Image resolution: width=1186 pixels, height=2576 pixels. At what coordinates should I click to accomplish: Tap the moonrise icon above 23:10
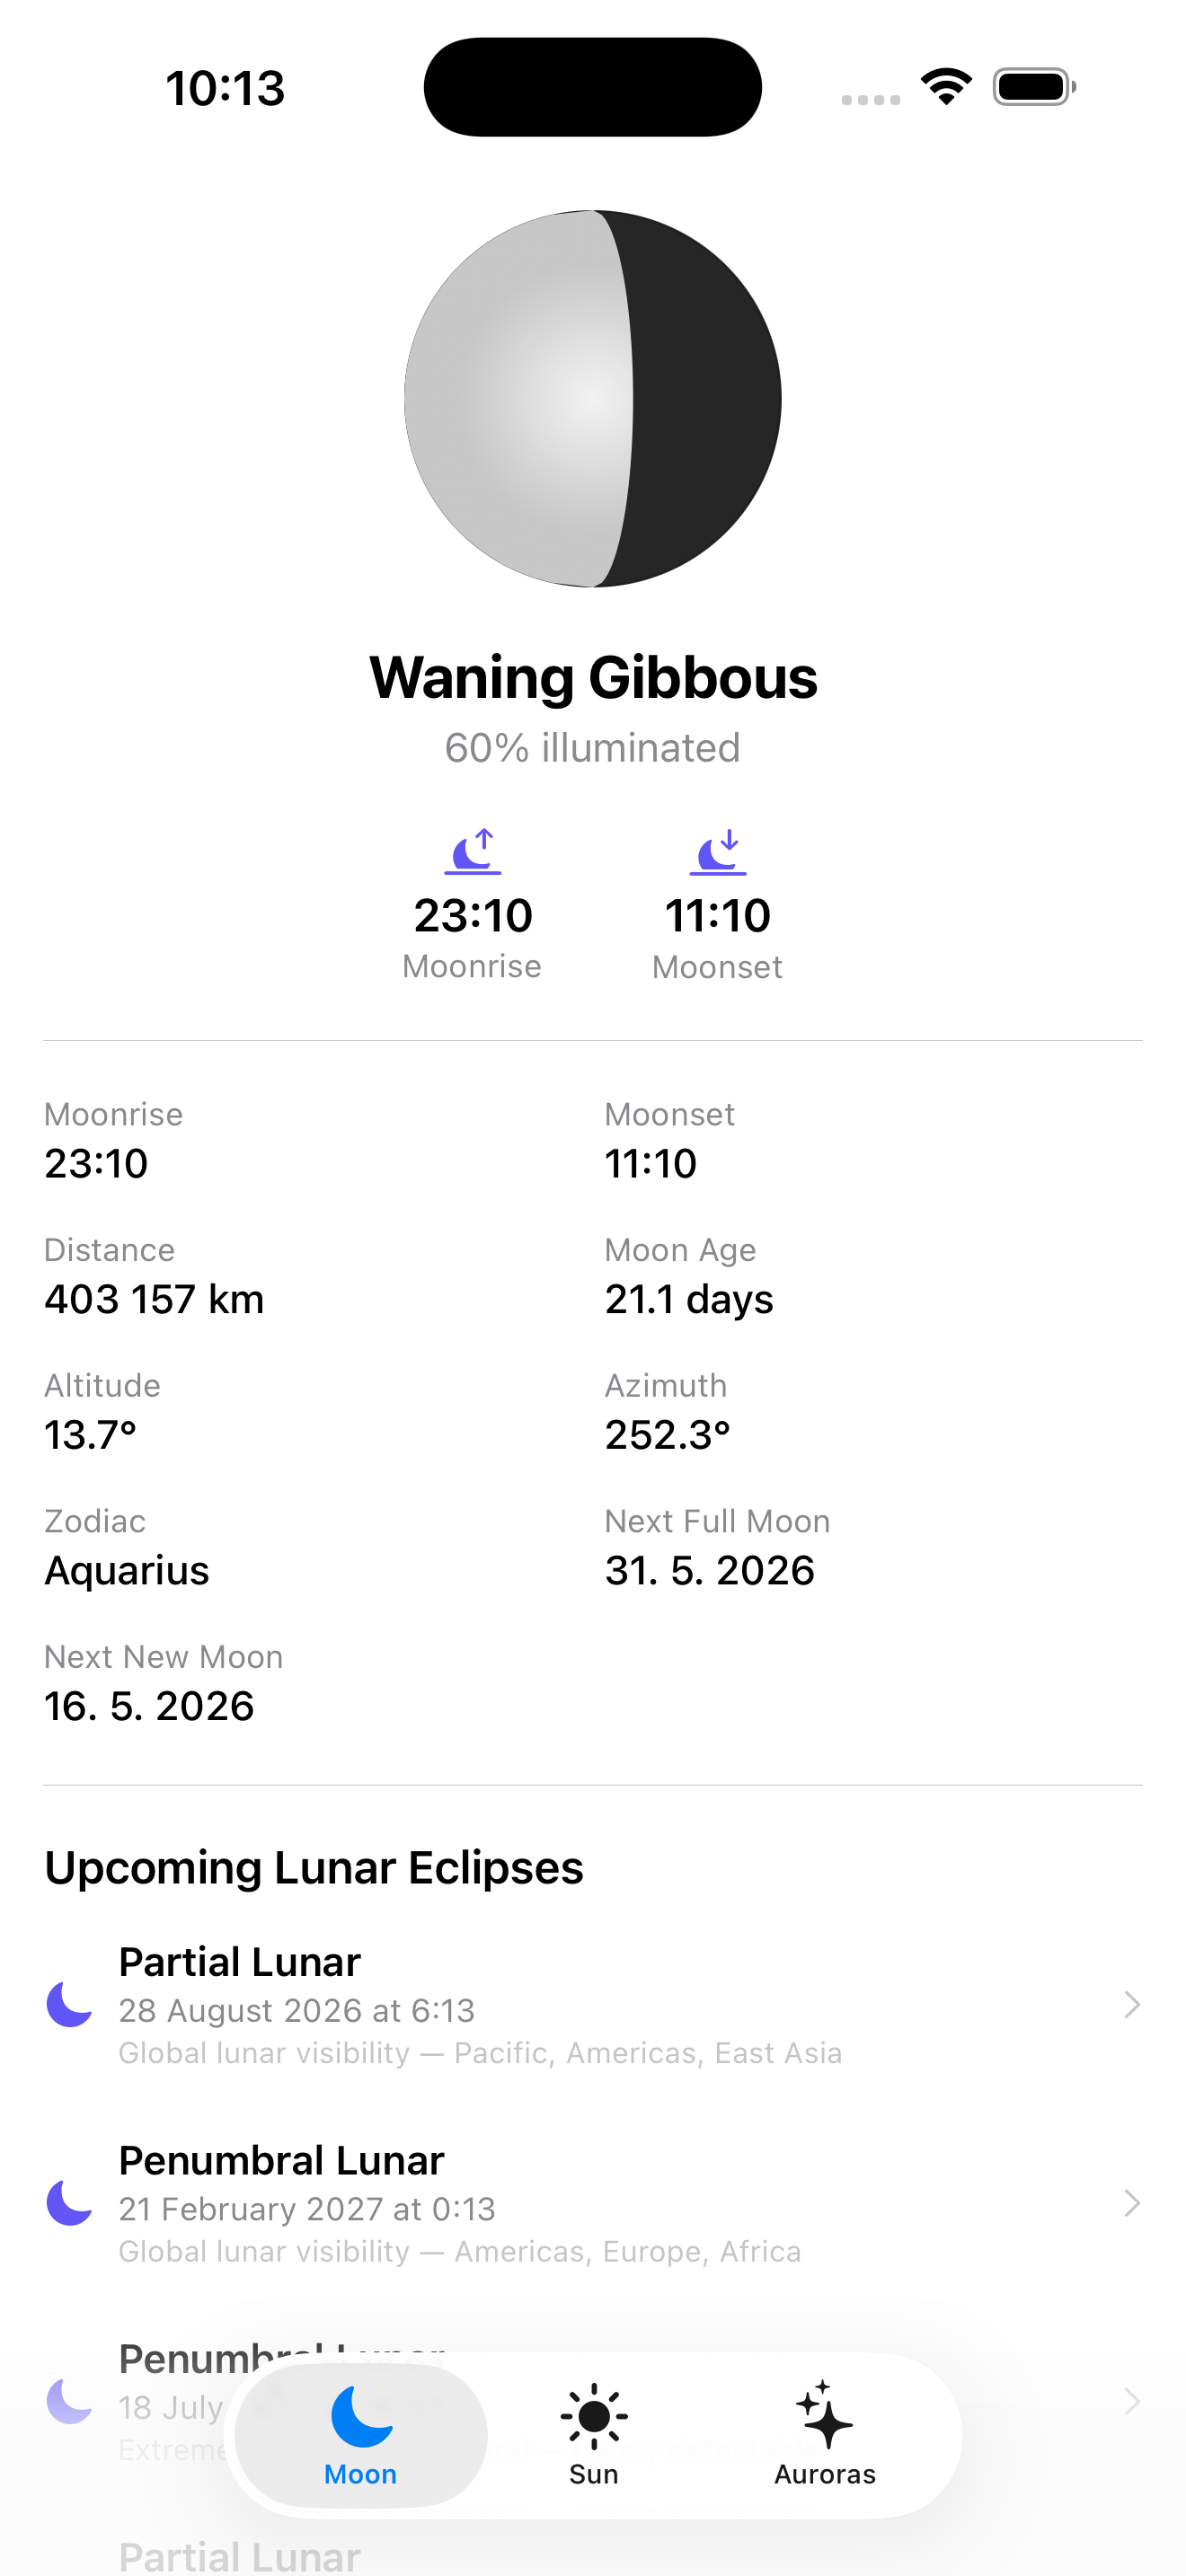pyautogui.click(x=472, y=851)
